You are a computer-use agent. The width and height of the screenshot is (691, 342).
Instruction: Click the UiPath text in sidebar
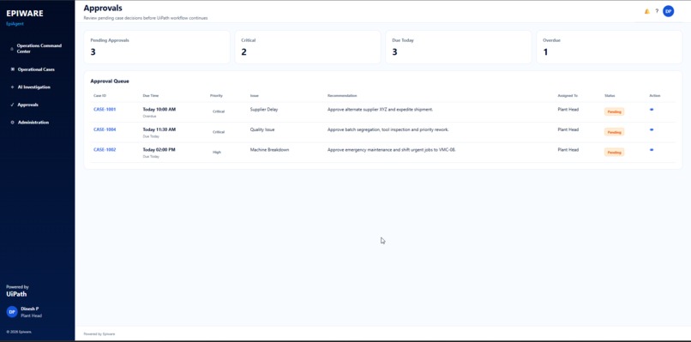(x=16, y=294)
